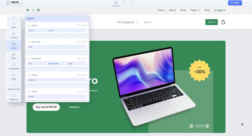
Task: Select the 'title' column block
Action: (57, 47)
